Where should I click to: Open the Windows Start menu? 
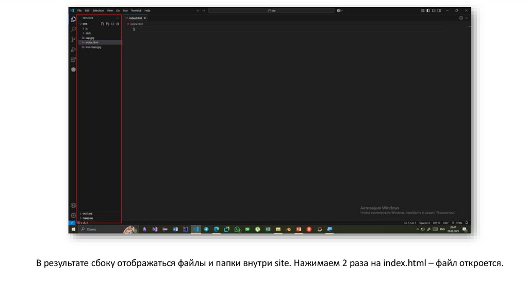tap(73, 229)
